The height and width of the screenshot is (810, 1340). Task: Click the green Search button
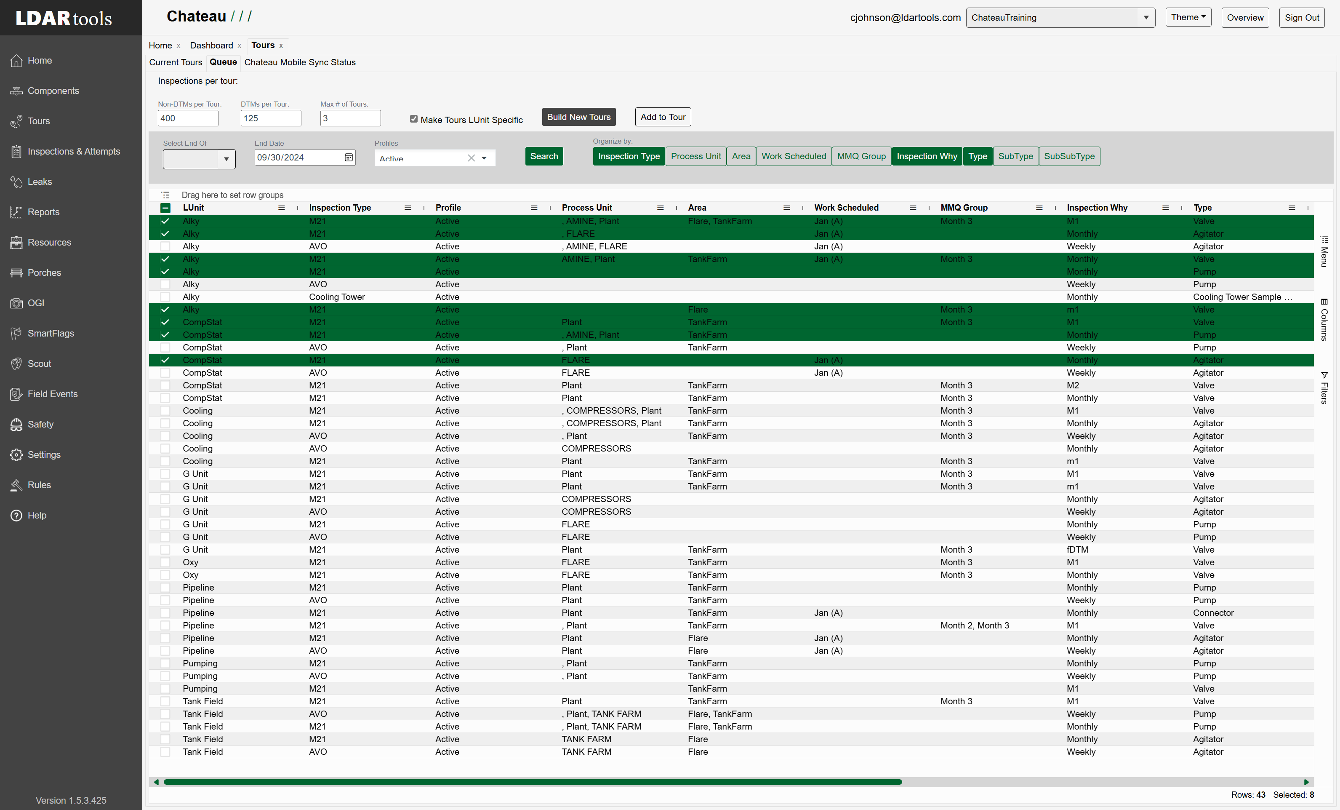[x=544, y=156]
